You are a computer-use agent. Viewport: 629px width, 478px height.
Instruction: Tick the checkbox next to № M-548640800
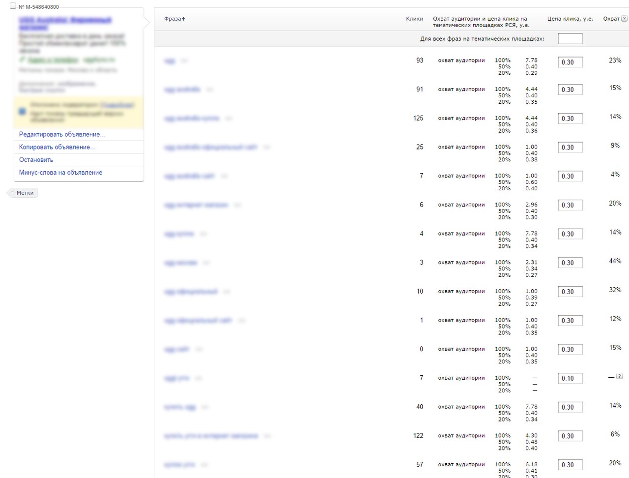[13, 6]
